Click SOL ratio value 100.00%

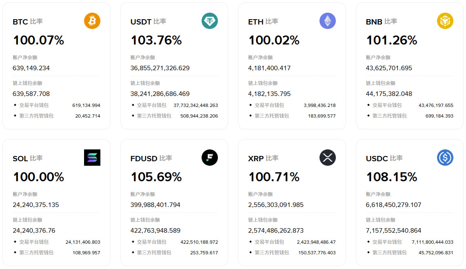38,177
